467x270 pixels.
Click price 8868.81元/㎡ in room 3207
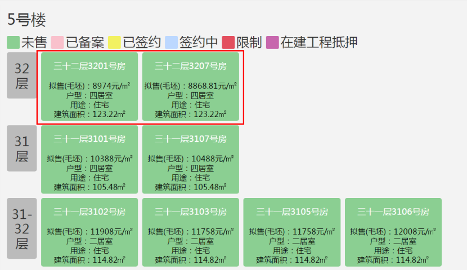click(x=212, y=85)
